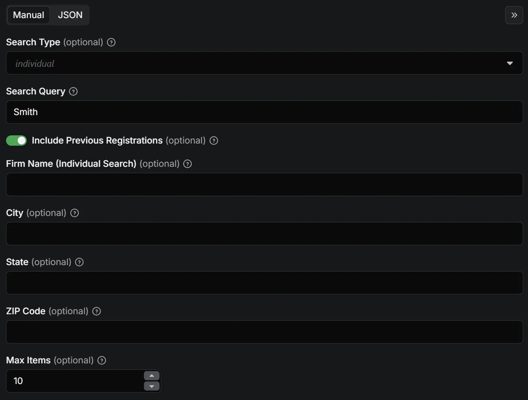Focus the Firm Name input field
Viewport: 528px width, 400px height.
tap(264, 184)
